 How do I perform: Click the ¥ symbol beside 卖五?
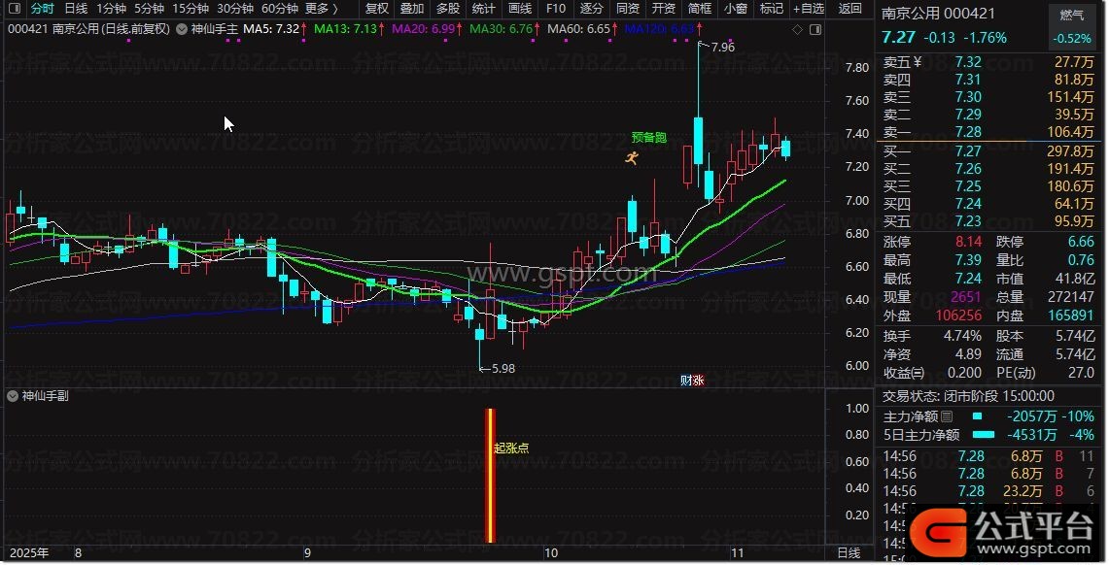917,62
